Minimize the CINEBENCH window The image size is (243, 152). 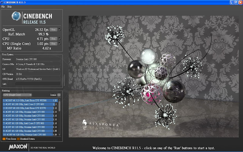coord(232,2)
